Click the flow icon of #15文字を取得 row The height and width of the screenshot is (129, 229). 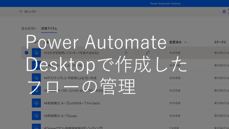pos(36,53)
